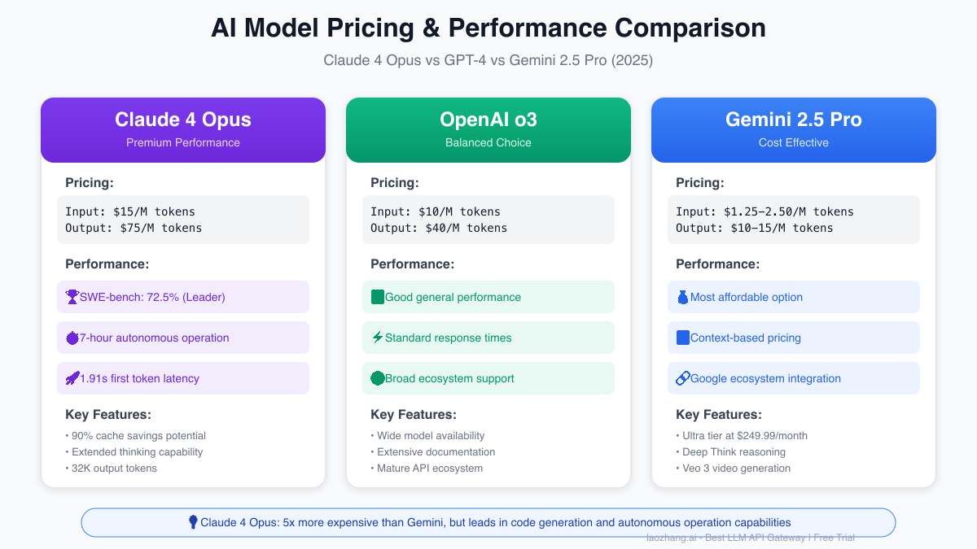Screen dimensions: 977x549
Task: Click the rocket icon beside first token latency
Action: (x=72, y=378)
